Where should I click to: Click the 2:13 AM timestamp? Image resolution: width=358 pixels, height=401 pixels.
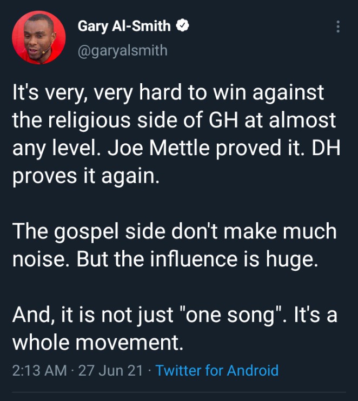pyautogui.click(x=39, y=371)
